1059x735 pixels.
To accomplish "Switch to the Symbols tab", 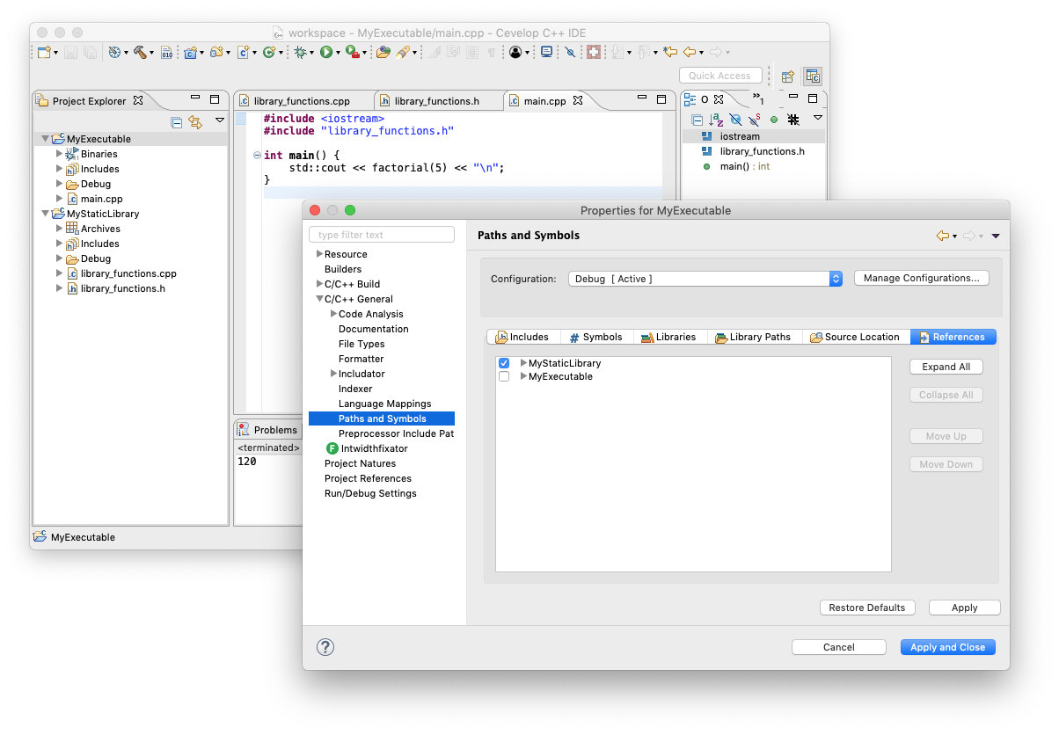I will click(595, 337).
